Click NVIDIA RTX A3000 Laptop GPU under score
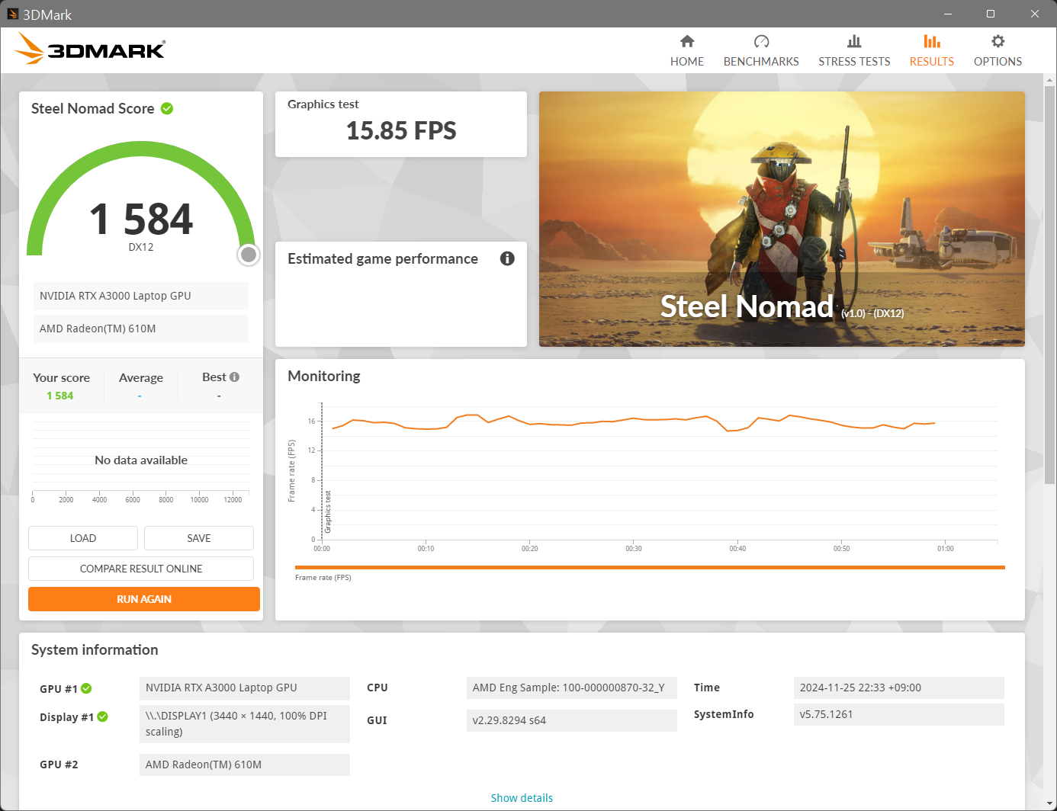This screenshot has height=811, width=1057. pyautogui.click(x=141, y=296)
